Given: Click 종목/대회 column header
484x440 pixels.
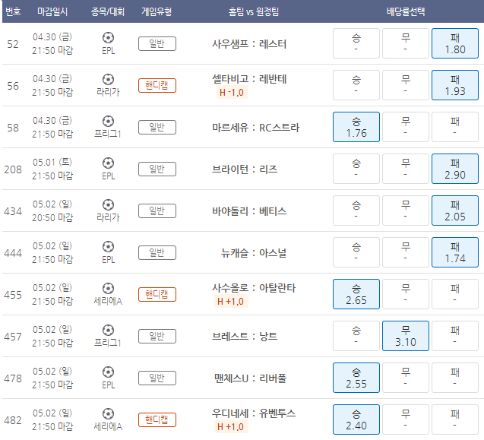Looking at the screenshot, I should pos(108,11).
